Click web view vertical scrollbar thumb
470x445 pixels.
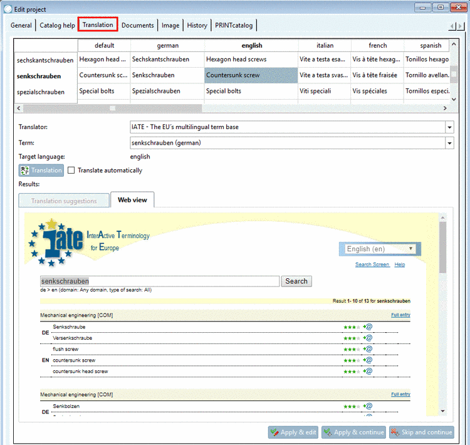442,248
